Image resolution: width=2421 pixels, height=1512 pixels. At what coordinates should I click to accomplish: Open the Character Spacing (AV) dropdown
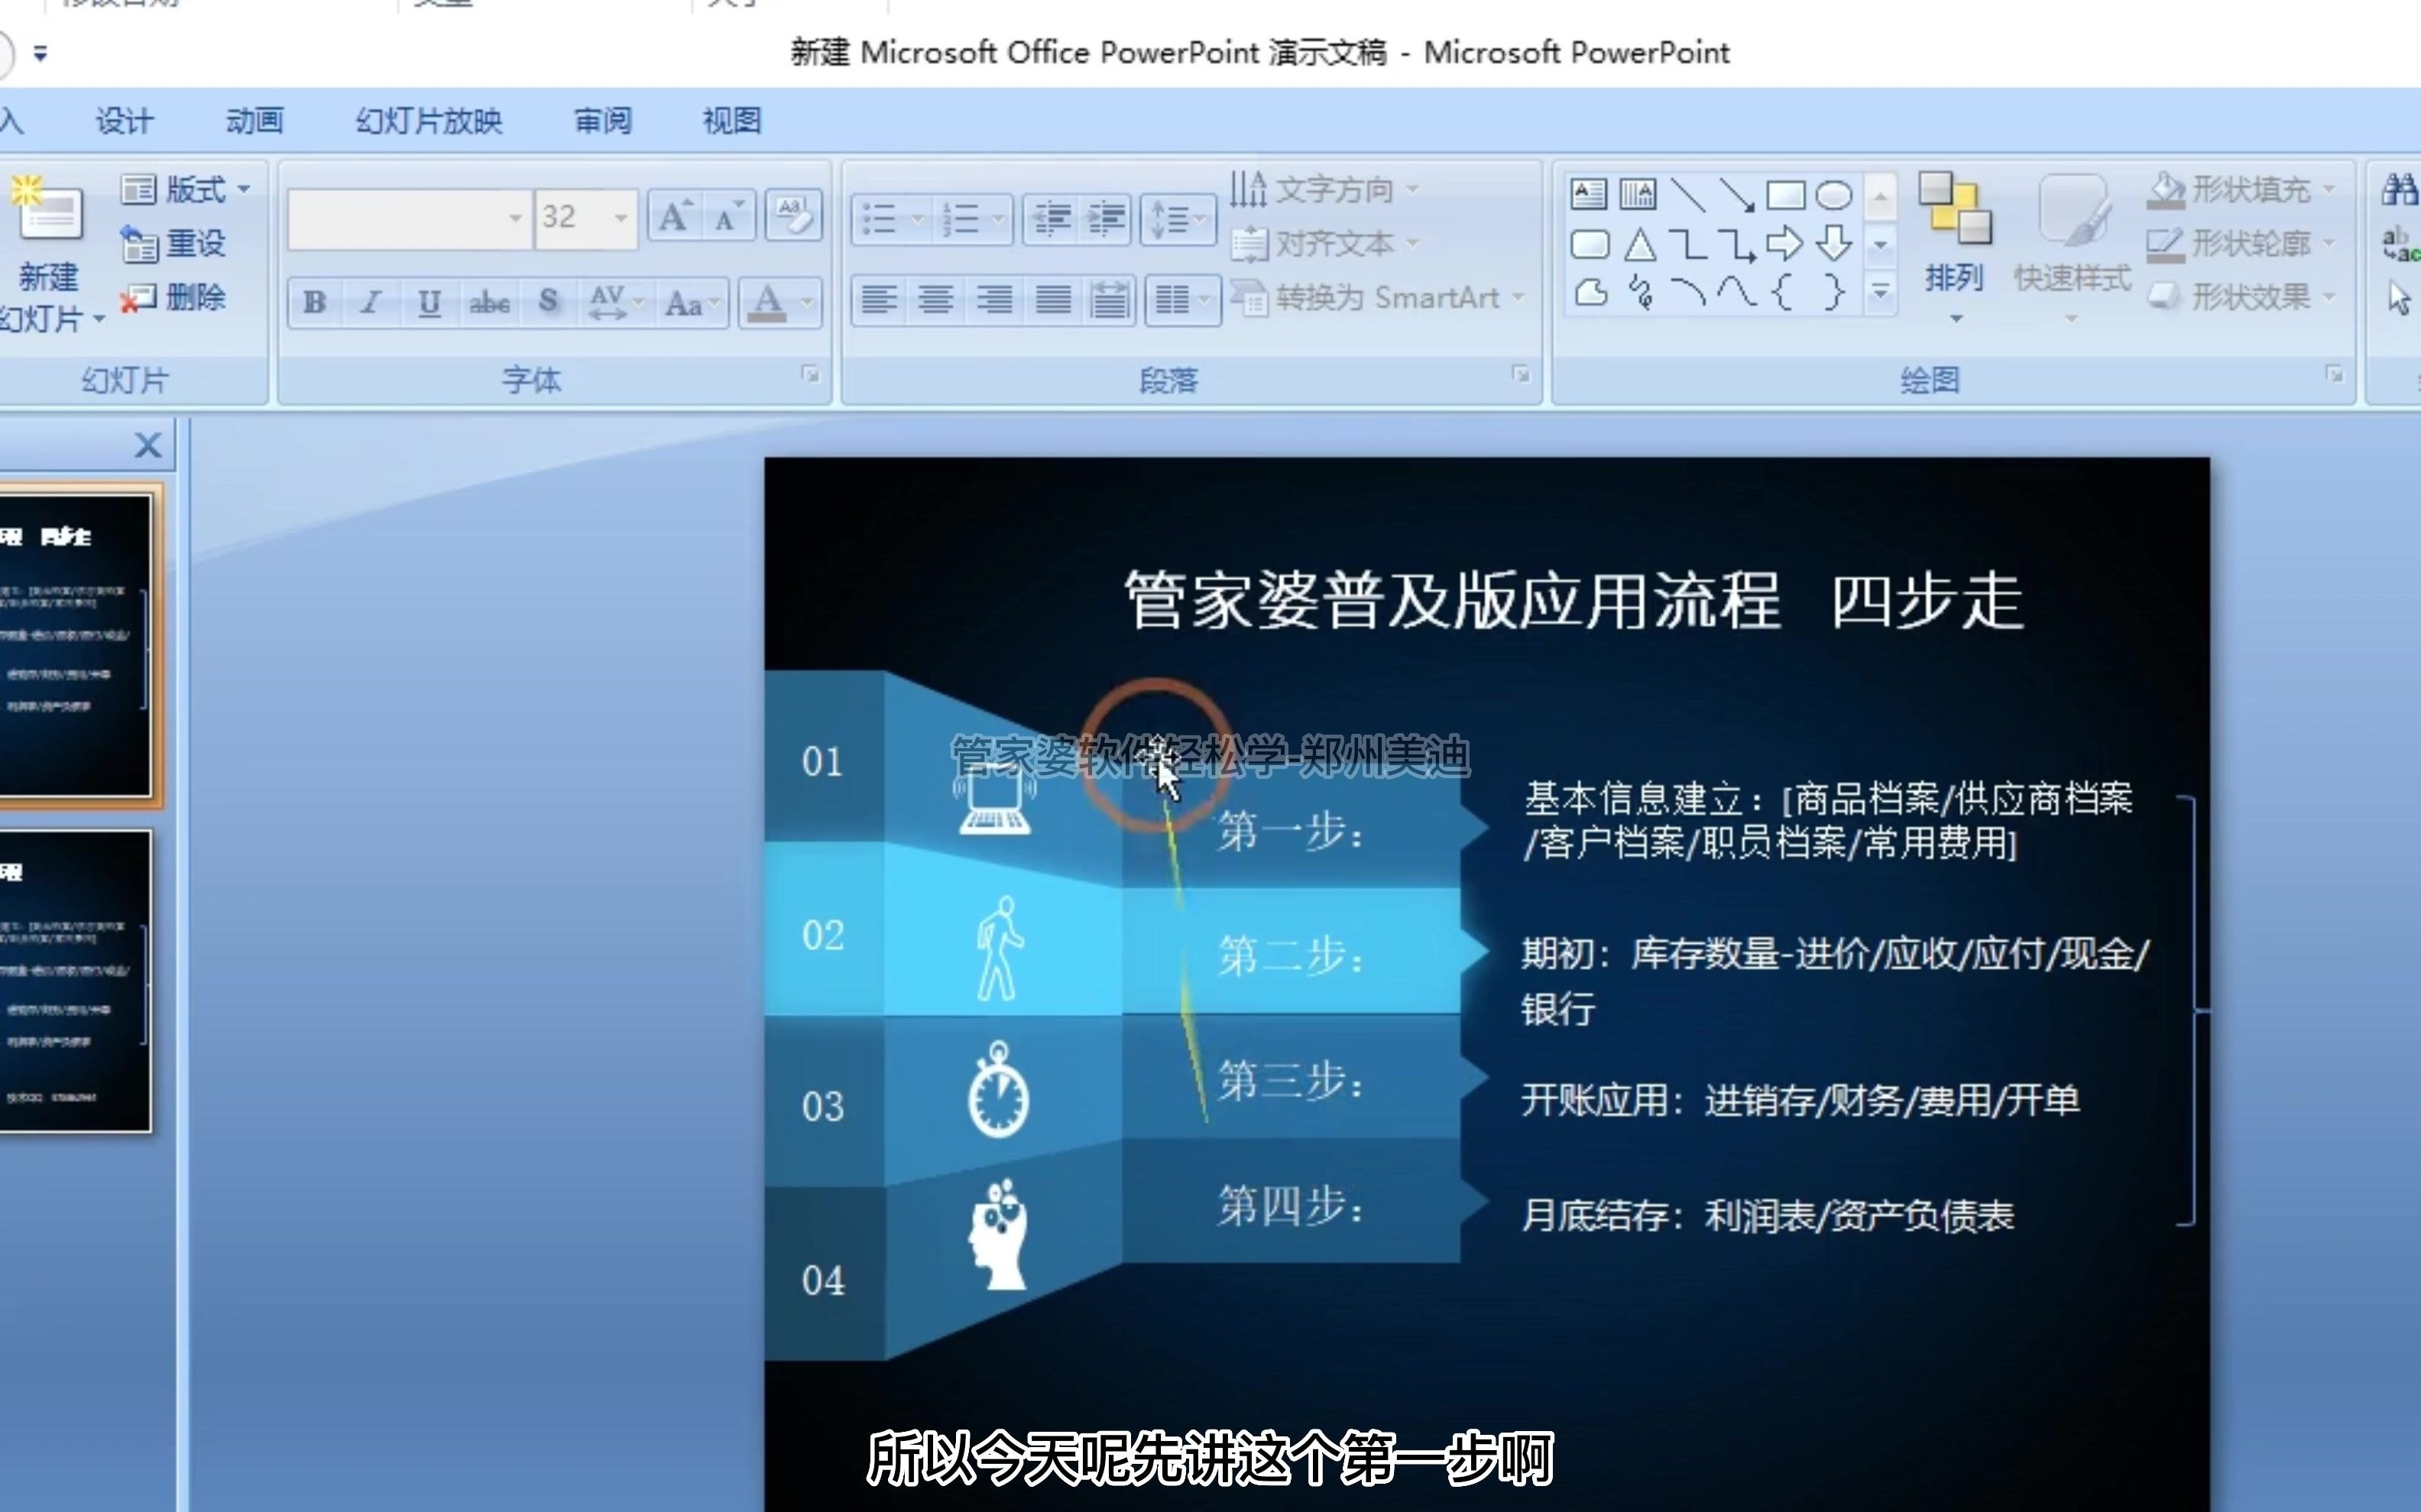coord(615,302)
